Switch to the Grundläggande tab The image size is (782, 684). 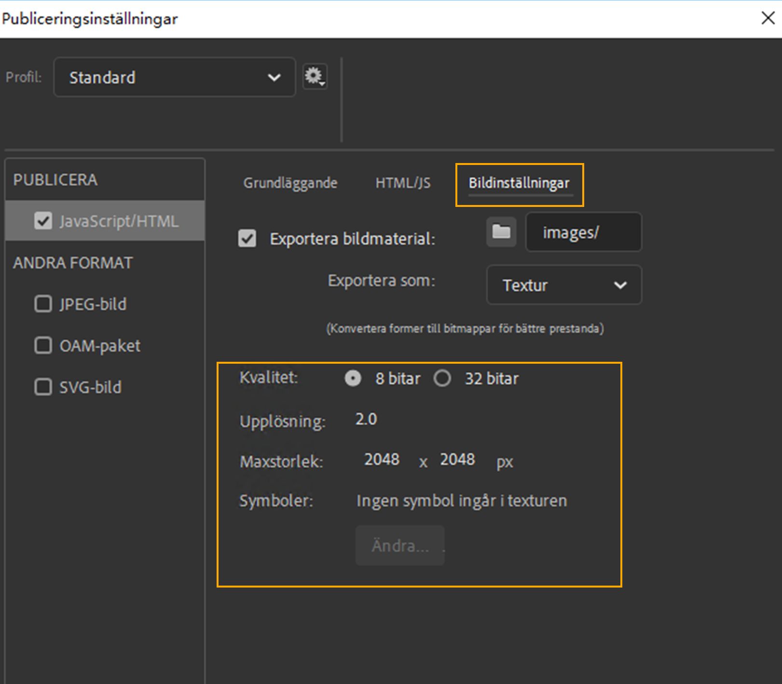290,183
